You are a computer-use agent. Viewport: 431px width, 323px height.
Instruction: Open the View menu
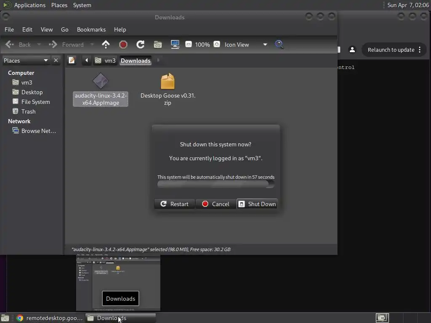(47, 29)
